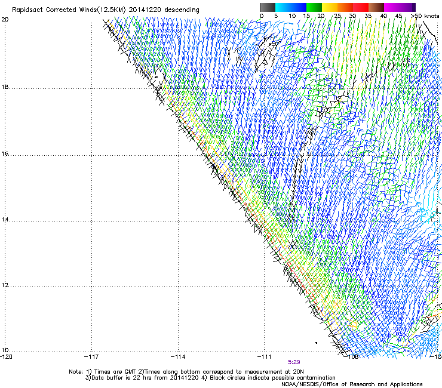Click the blue 10-15 knots legend segment
442x388 pixels.
click(299, 7)
